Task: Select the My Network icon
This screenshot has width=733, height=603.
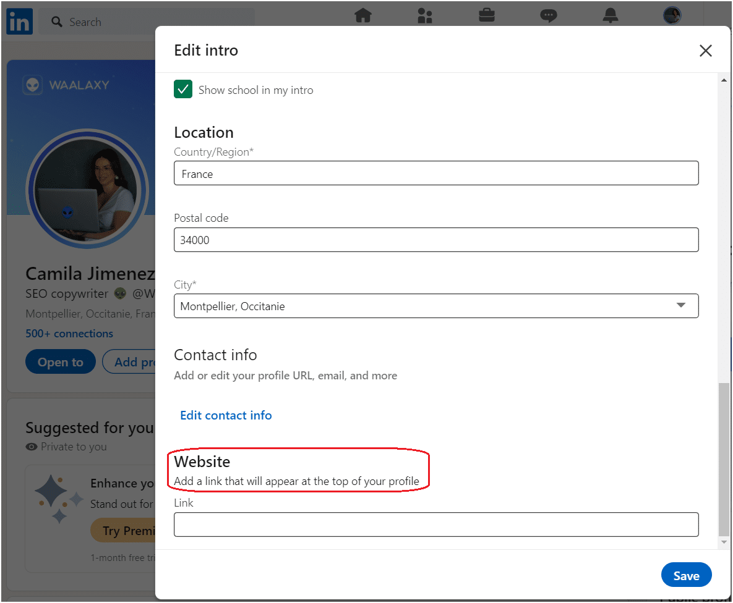Action: tap(425, 15)
